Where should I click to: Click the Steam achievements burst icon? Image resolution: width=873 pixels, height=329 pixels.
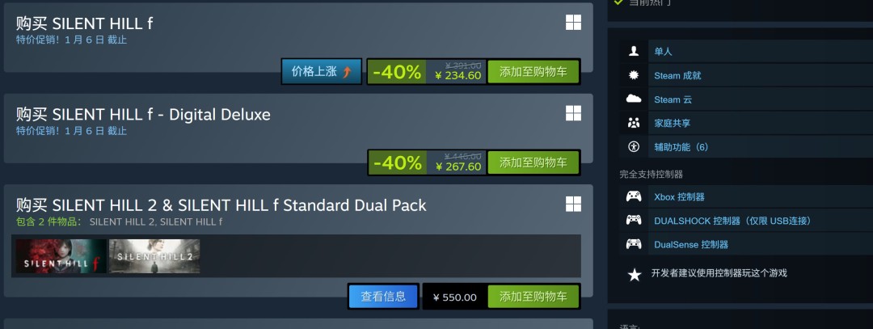click(x=634, y=75)
